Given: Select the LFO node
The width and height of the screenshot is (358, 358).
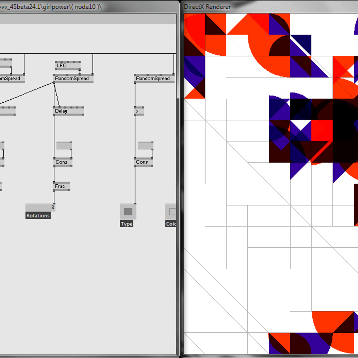Looking at the screenshot, I should click(x=67, y=65).
